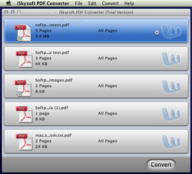Image resolution: width=192 pixels, height=174 pixels.
Task: Click the 3 Pages count text
Action: click(x=43, y=58)
